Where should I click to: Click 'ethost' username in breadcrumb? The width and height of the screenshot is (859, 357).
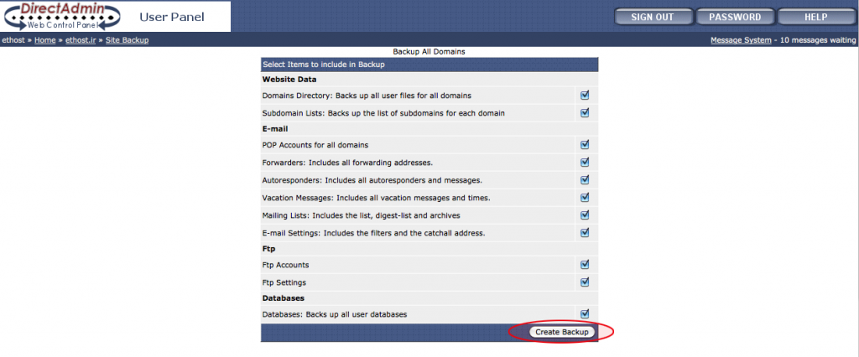click(x=13, y=40)
